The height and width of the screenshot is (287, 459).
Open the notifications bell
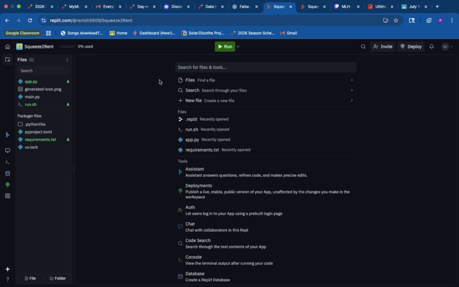click(431, 47)
